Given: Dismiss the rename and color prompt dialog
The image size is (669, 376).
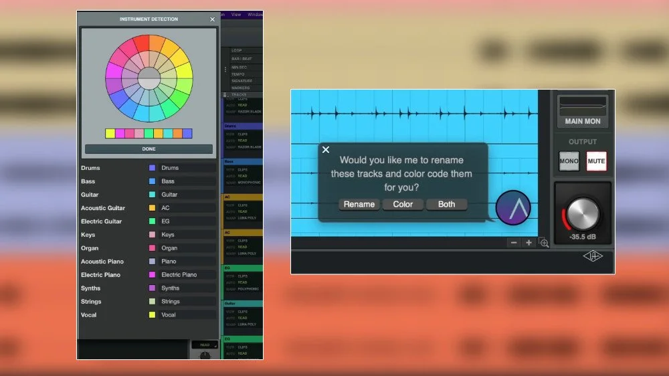Looking at the screenshot, I should coord(326,150).
